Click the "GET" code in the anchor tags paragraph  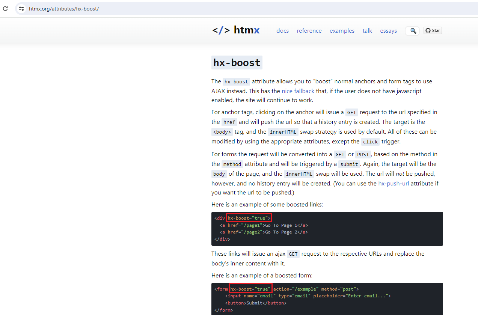(x=352, y=112)
